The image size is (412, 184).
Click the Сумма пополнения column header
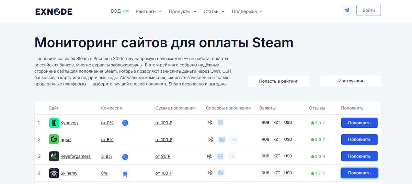175,108
